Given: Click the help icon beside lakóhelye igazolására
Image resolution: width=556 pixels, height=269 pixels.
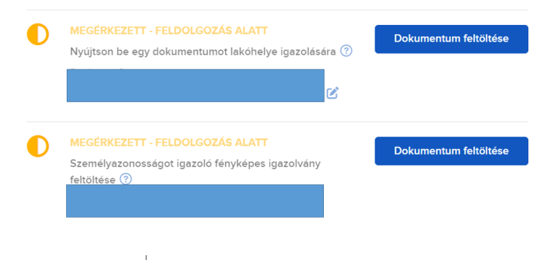Looking at the screenshot, I should pyautogui.click(x=346, y=51).
